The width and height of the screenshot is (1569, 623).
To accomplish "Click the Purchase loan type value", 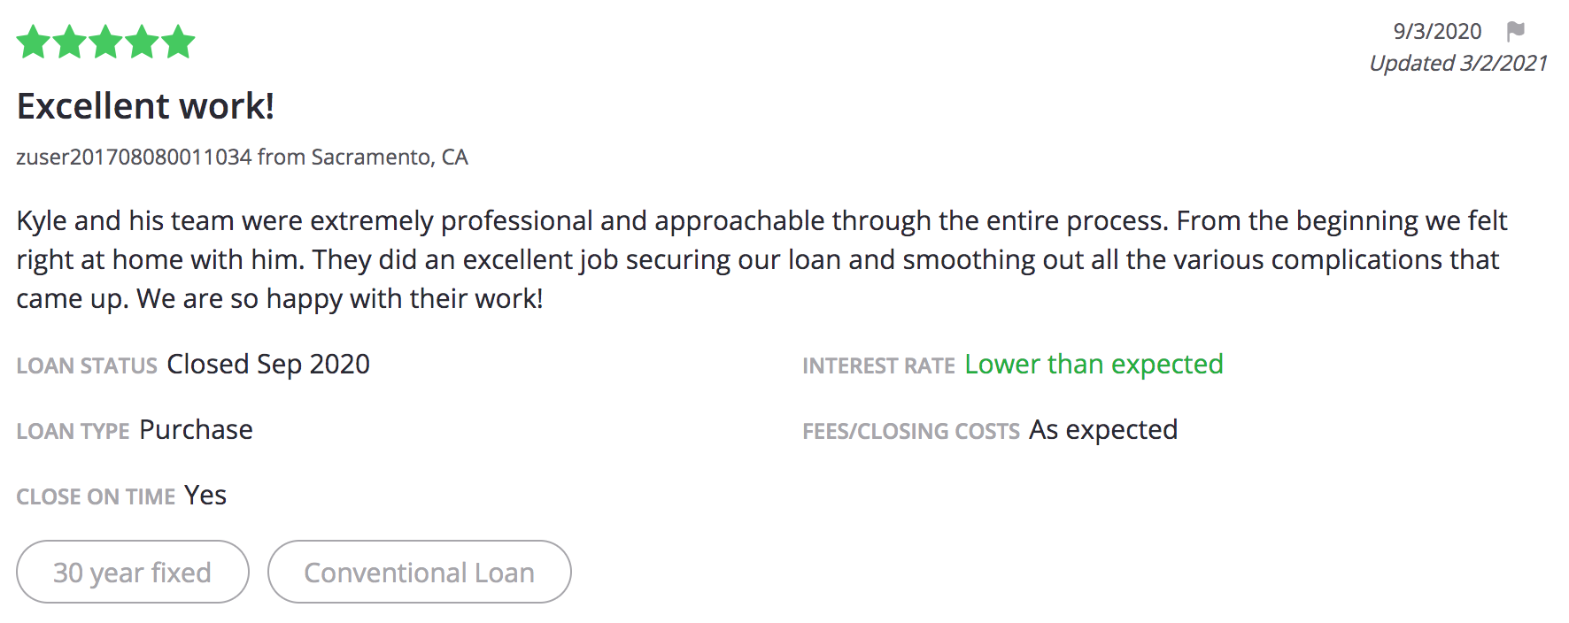I will coord(196,429).
